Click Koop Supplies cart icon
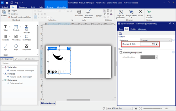 tap(149, 12)
